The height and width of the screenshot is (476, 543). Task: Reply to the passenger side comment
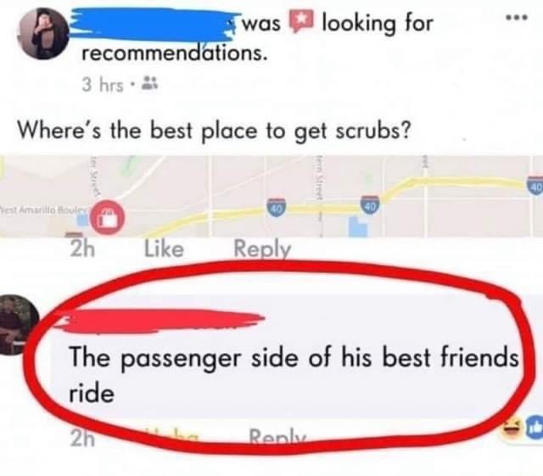click(277, 434)
